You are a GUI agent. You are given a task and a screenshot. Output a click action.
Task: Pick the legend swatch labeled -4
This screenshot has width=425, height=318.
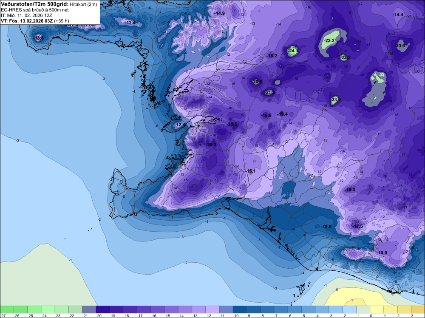pyautogui.click(x=322, y=309)
